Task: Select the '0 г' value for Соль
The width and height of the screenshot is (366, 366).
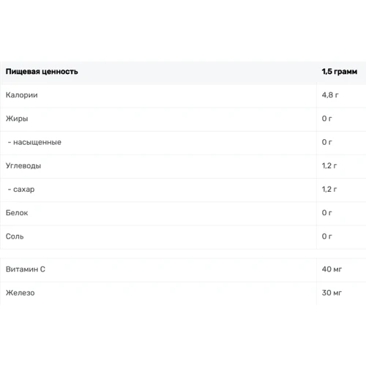Action: pos(327,236)
